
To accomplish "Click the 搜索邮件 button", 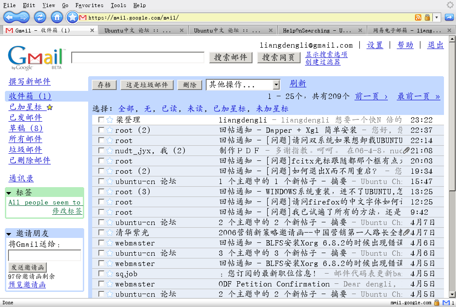I will pyautogui.click(x=231, y=57).
